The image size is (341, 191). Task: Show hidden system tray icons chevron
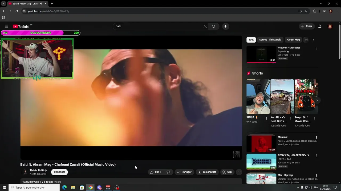298,188
